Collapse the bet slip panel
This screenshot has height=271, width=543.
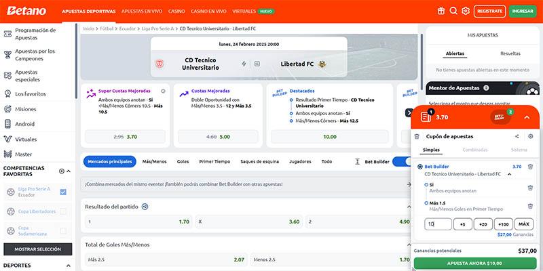(527, 117)
